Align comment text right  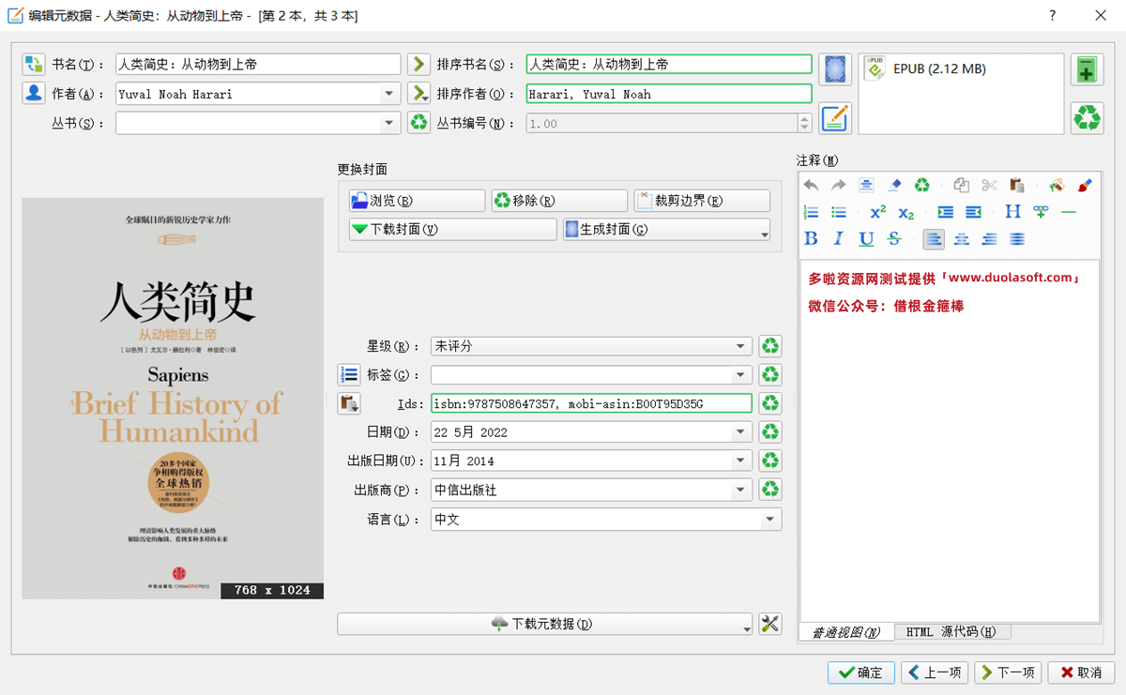[x=989, y=239]
